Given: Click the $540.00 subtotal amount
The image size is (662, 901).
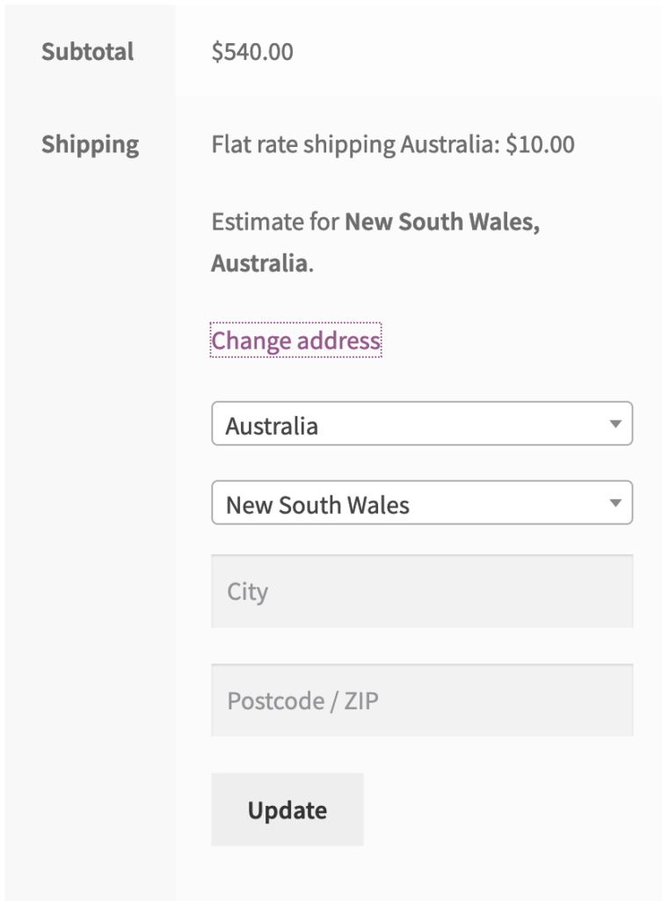Looking at the screenshot, I should [252, 52].
